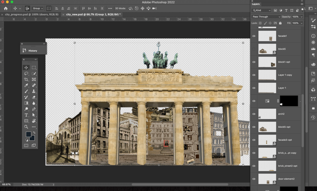Open the Kind filter dropdown in Layers
Viewport: 317px width, 191px height.
point(261,10)
